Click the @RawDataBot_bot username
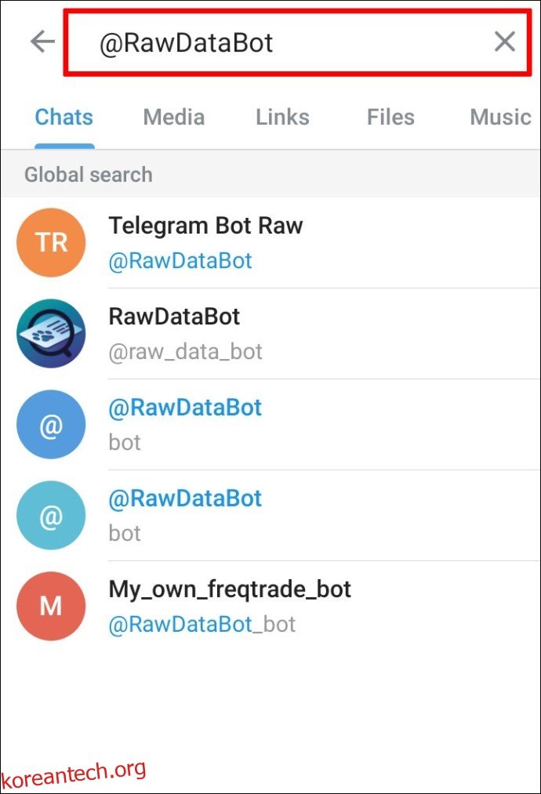 202,625
